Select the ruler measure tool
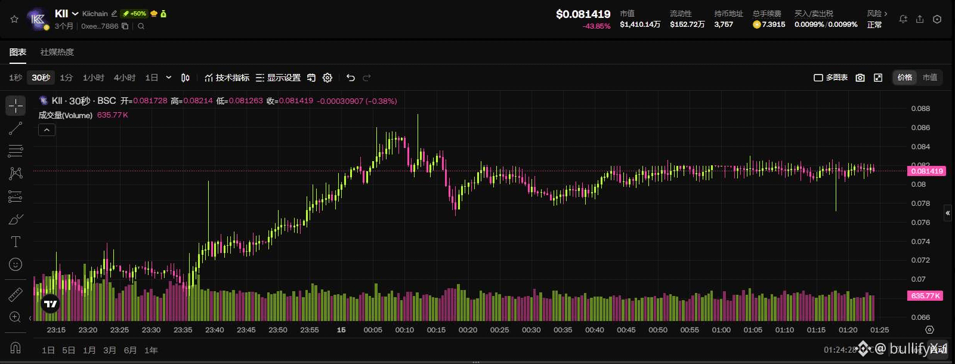The height and width of the screenshot is (364, 955). (x=16, y=294)
